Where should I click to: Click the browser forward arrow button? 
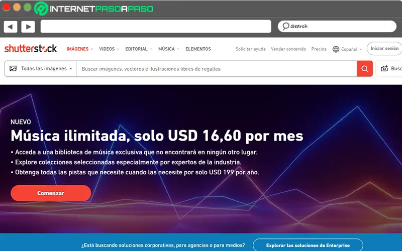coord(28,27)
